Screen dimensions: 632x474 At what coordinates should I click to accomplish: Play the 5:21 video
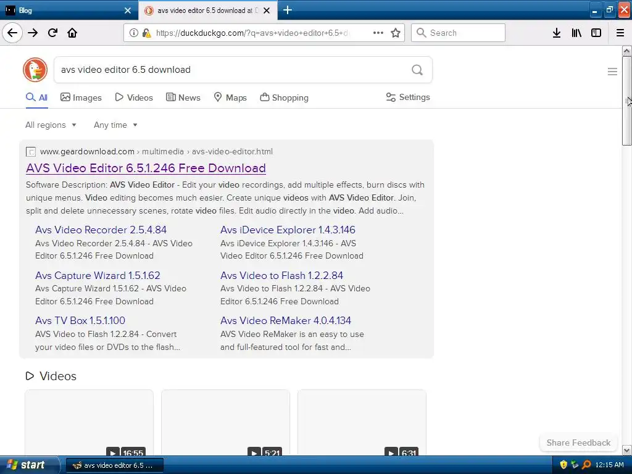[x=254, y=452]
